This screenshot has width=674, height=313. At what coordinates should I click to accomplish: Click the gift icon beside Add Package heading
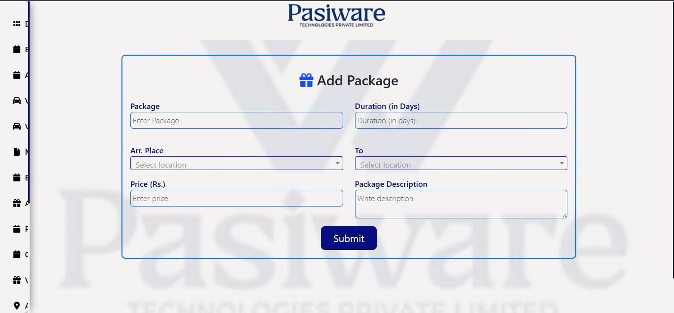306,80
